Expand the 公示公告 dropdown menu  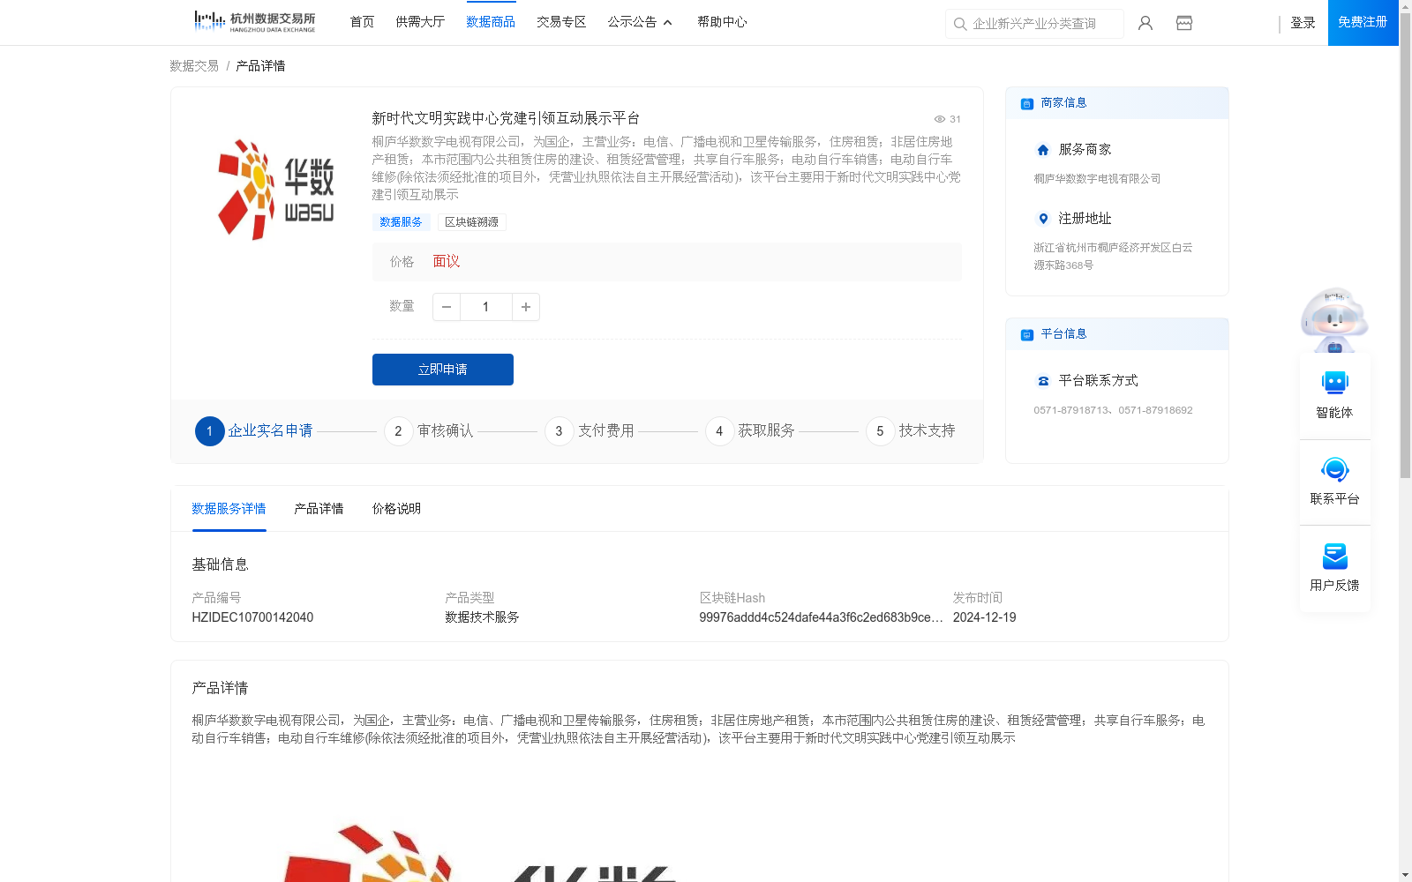(640, 22)
